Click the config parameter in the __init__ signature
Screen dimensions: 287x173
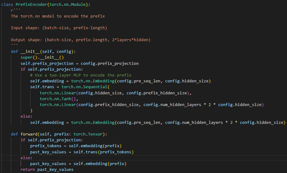tap(64, 52)
